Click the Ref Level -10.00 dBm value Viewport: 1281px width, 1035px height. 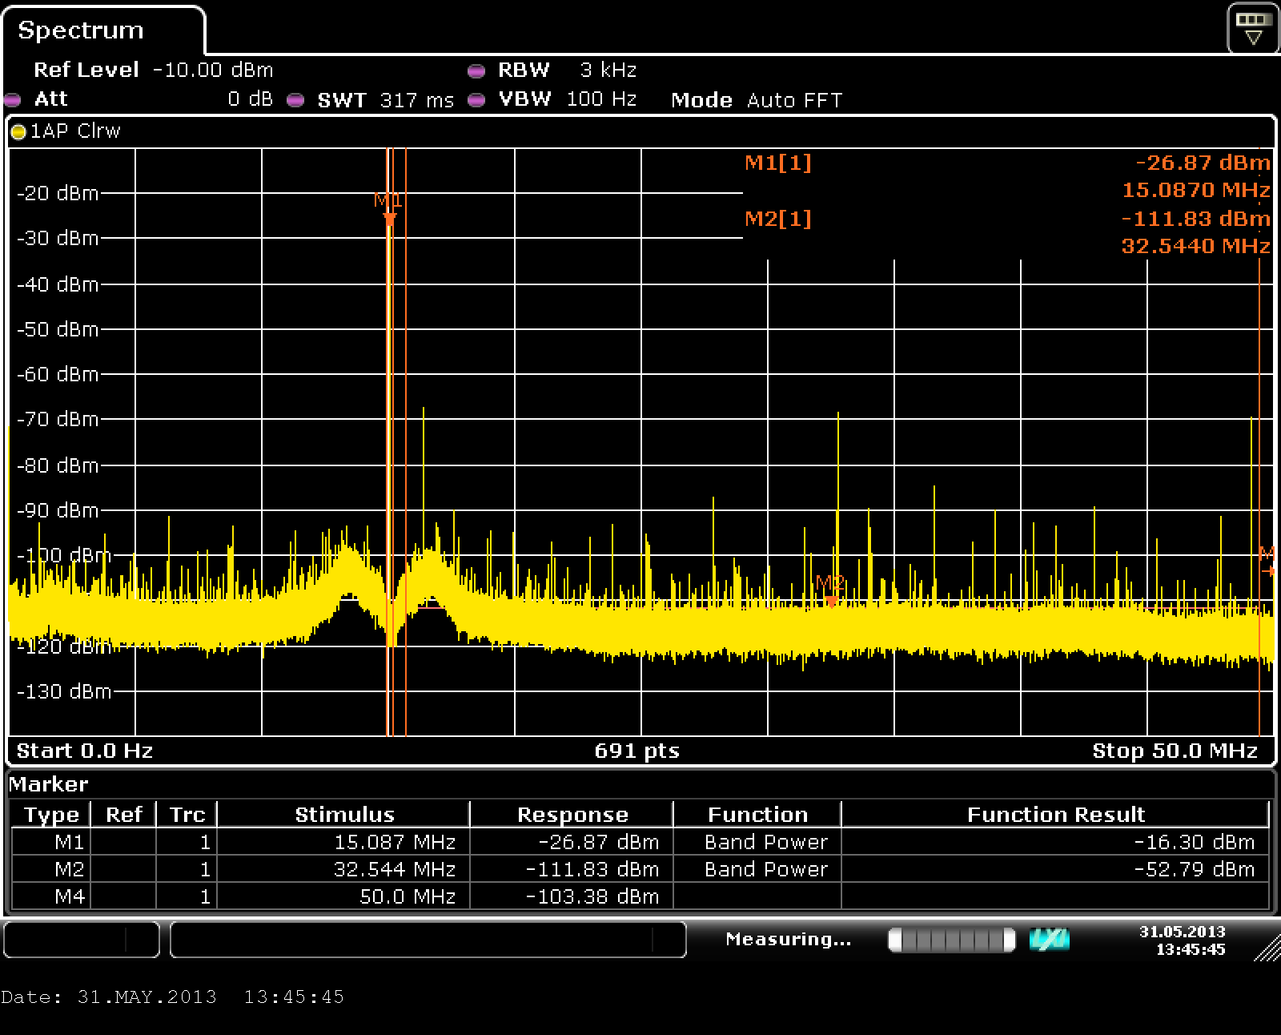point(212,70)
